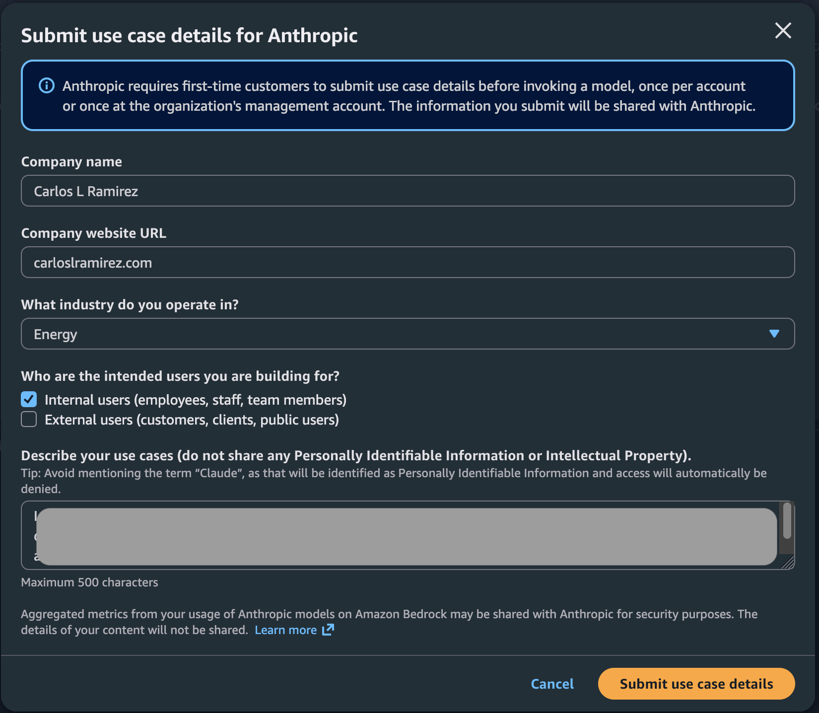819x713 pixels.
Task: Select the Company website URL text box
Action: [407, 262]
